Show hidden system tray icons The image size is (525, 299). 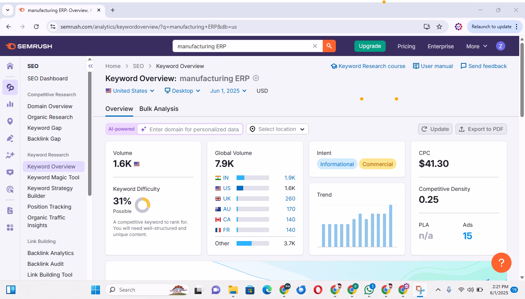point(438,290)
